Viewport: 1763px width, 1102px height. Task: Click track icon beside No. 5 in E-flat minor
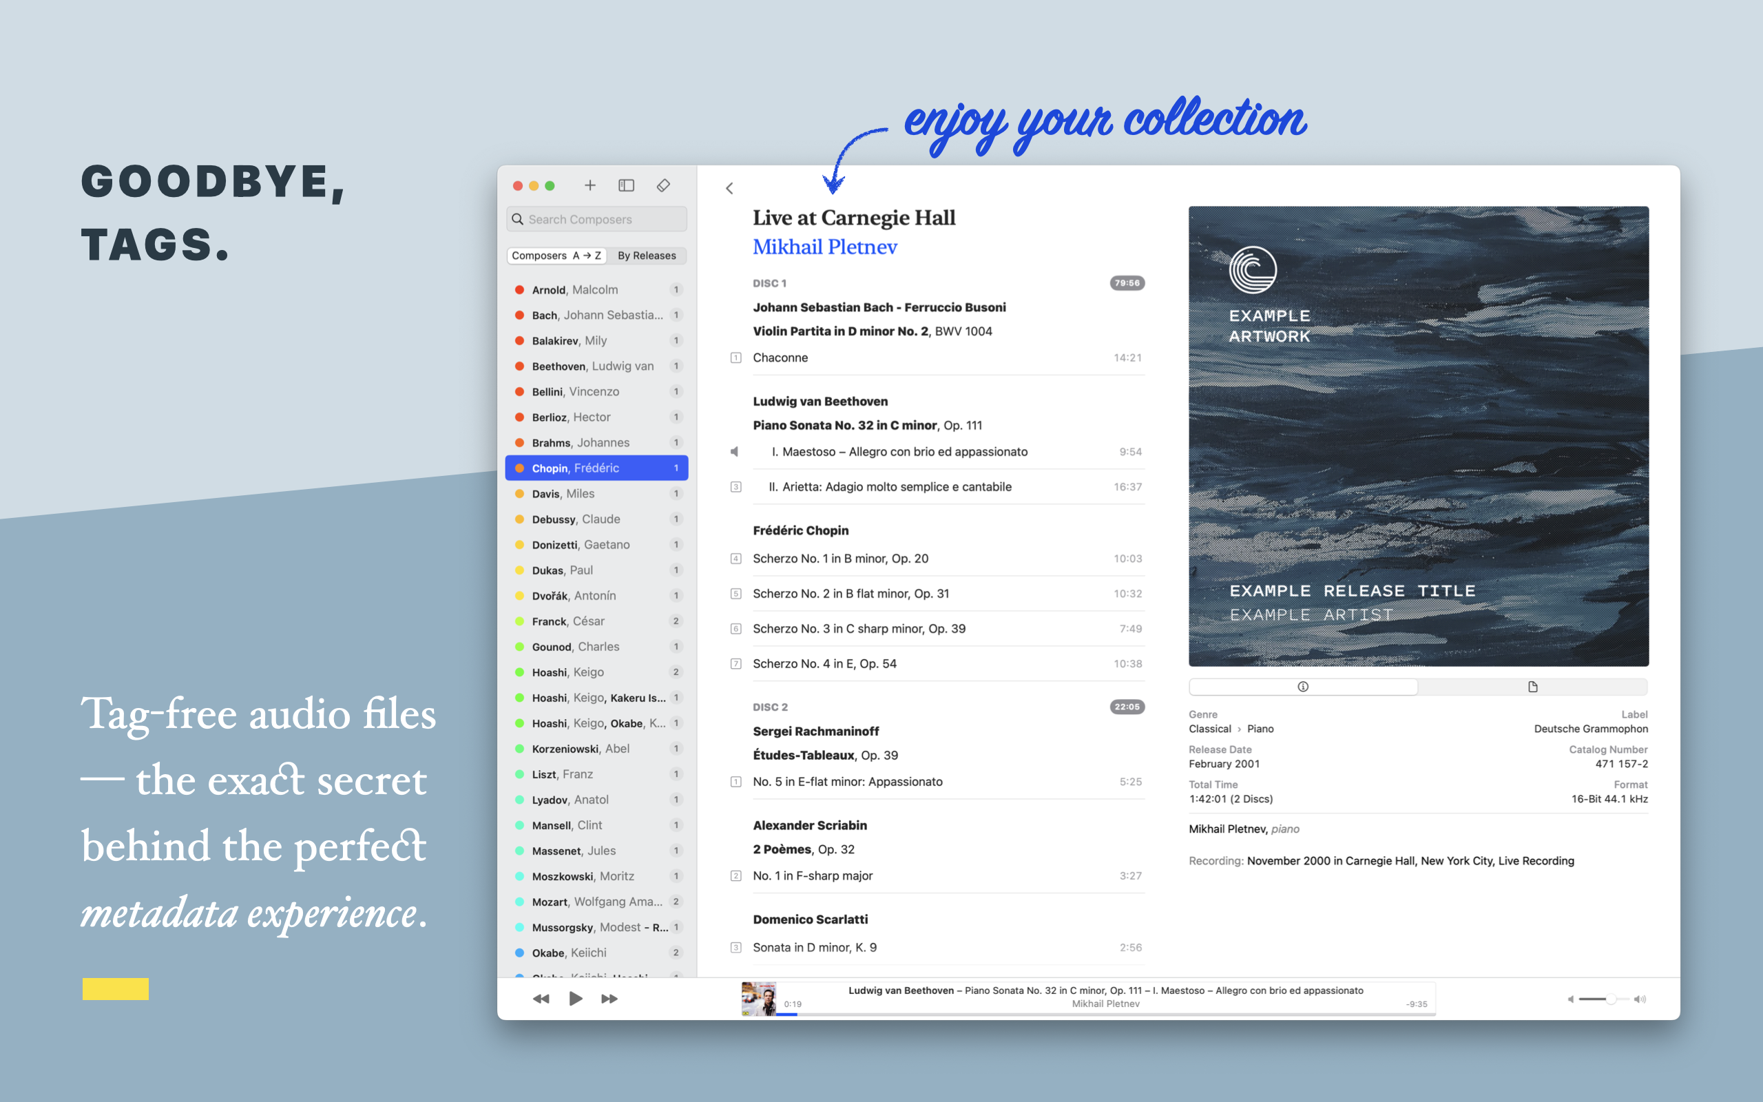[736, 782]
